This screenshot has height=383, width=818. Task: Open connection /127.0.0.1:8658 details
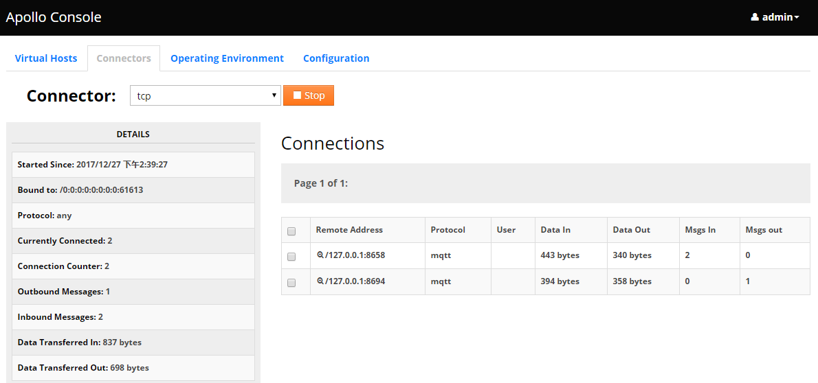tap(355, 255)
